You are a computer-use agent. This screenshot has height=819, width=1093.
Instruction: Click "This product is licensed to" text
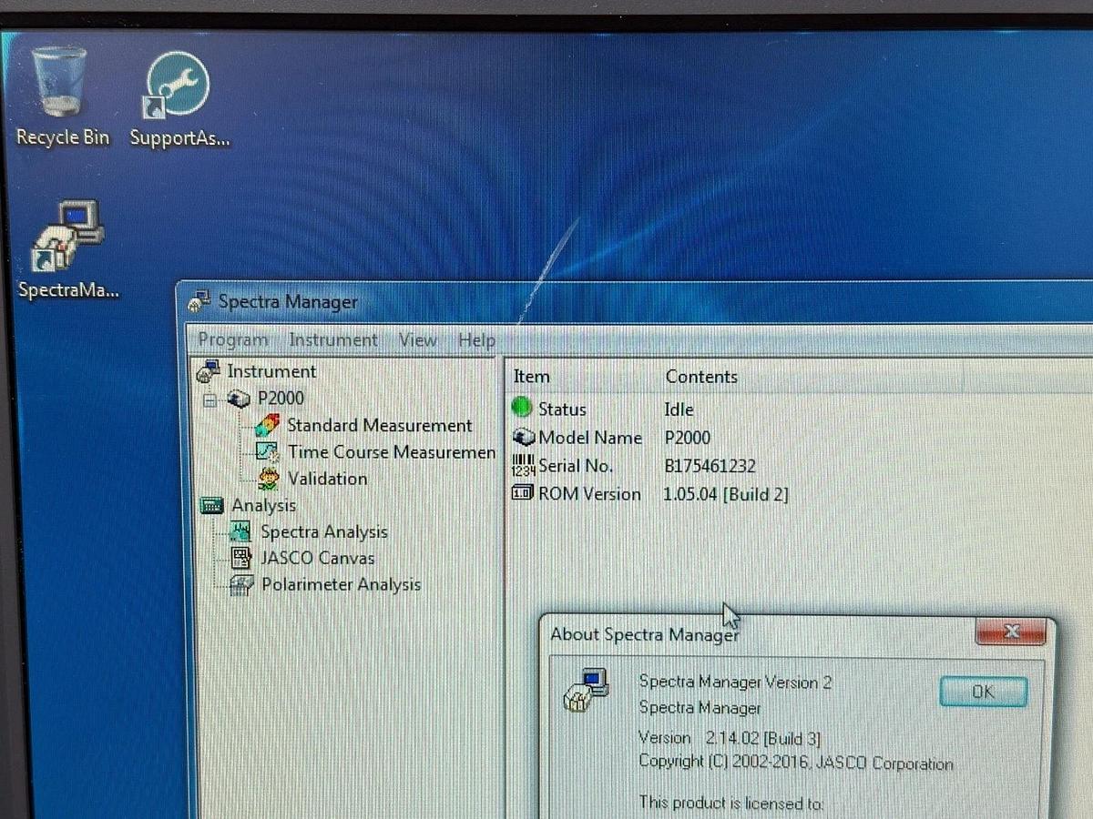730,803
